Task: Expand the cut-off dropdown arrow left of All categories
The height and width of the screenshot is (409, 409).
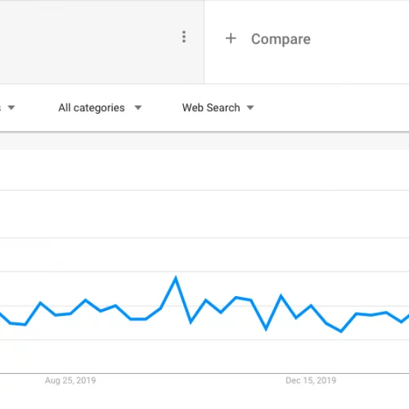Action: click(x=11, y=107)
